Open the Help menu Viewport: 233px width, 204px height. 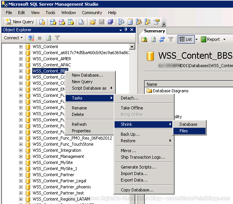tap(112, 13)
